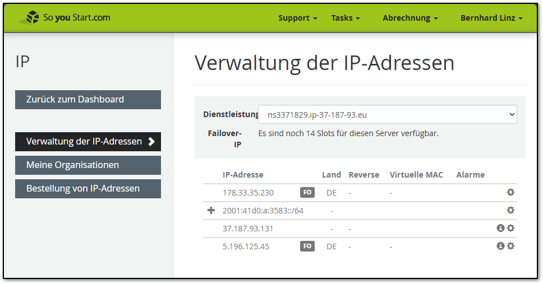Open the Support menu

point(297,18)
